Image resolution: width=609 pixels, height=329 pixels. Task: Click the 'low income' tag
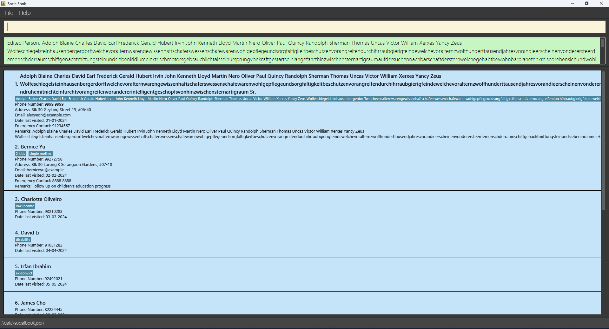25,206
